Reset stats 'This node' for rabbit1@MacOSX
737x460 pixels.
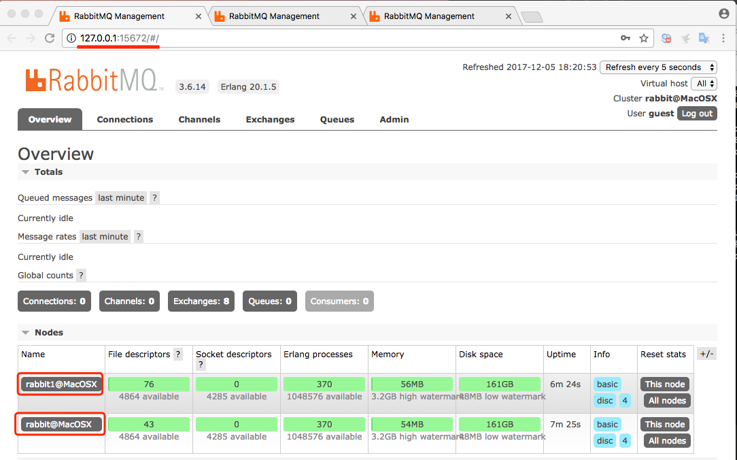click(x=665, y=384)
